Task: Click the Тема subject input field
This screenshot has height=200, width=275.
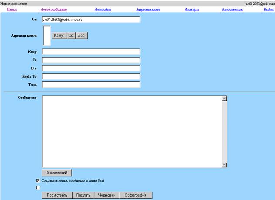Action: (x=91, y=85)
